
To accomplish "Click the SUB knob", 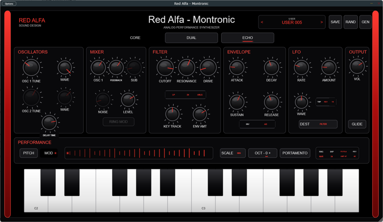I will [x=134, y=68].
